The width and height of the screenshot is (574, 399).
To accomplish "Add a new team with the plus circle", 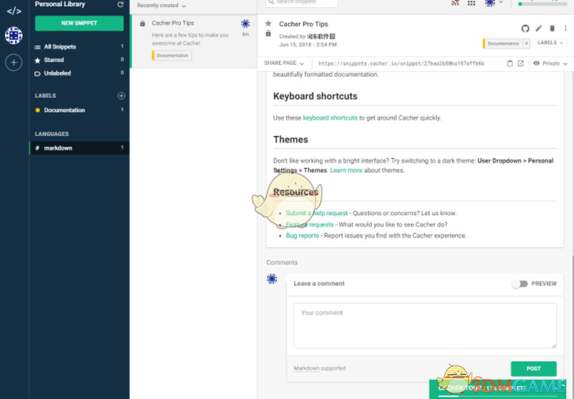I will pyautogui.click(x=14, y=63).
